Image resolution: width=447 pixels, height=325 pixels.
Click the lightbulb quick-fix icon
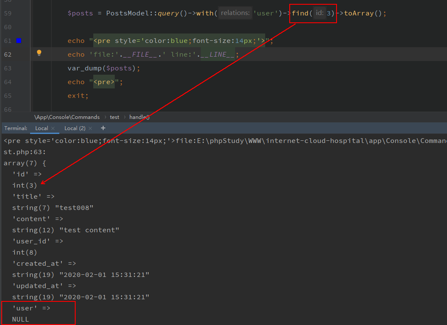pyautogui.click(x=39, y=53)
